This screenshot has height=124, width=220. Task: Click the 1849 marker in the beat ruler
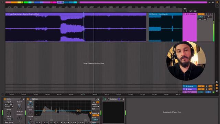point(86,7)
